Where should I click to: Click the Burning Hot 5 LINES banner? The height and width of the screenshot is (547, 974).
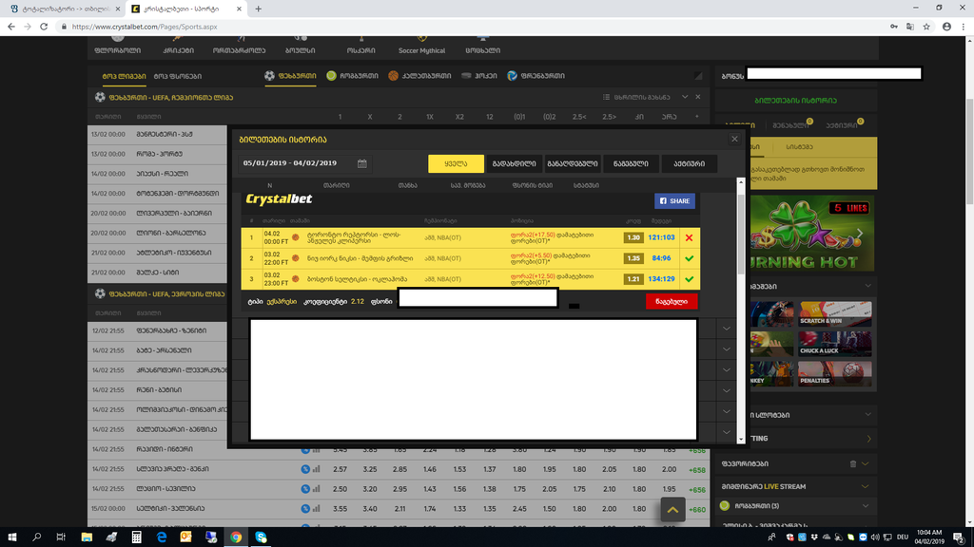(813, 234)
